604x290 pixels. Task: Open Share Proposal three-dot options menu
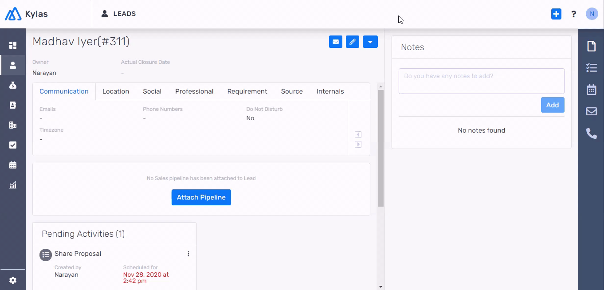click(188, 254)
